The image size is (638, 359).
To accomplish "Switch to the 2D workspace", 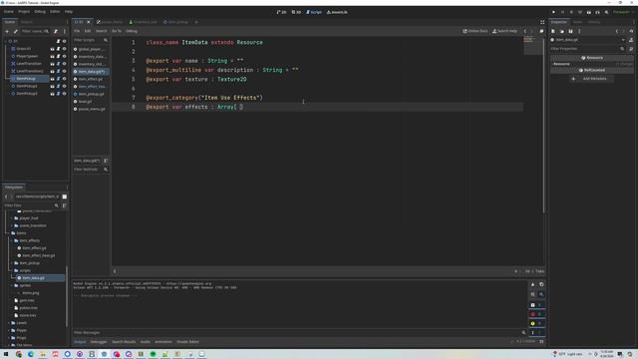I will pyautogui.click(x=281, y=12).
